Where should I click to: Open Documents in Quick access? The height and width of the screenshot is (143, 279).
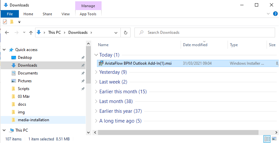pos(28,73)
